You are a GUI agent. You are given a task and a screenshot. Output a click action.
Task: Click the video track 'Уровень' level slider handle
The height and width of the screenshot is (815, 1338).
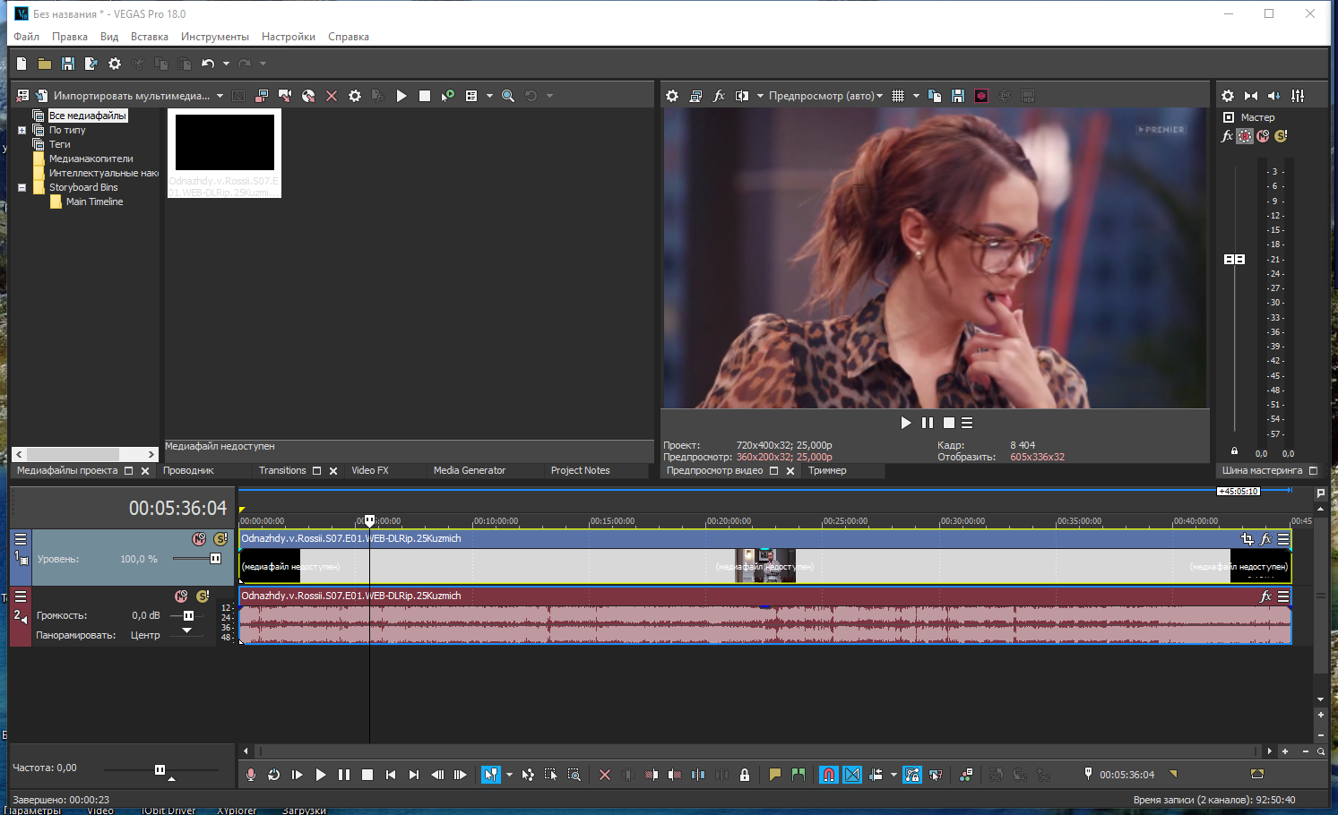pos(215,559)
